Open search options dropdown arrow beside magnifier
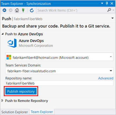This screenshot has width=116, height=115. pyautogui.click(x=113, y=10)
